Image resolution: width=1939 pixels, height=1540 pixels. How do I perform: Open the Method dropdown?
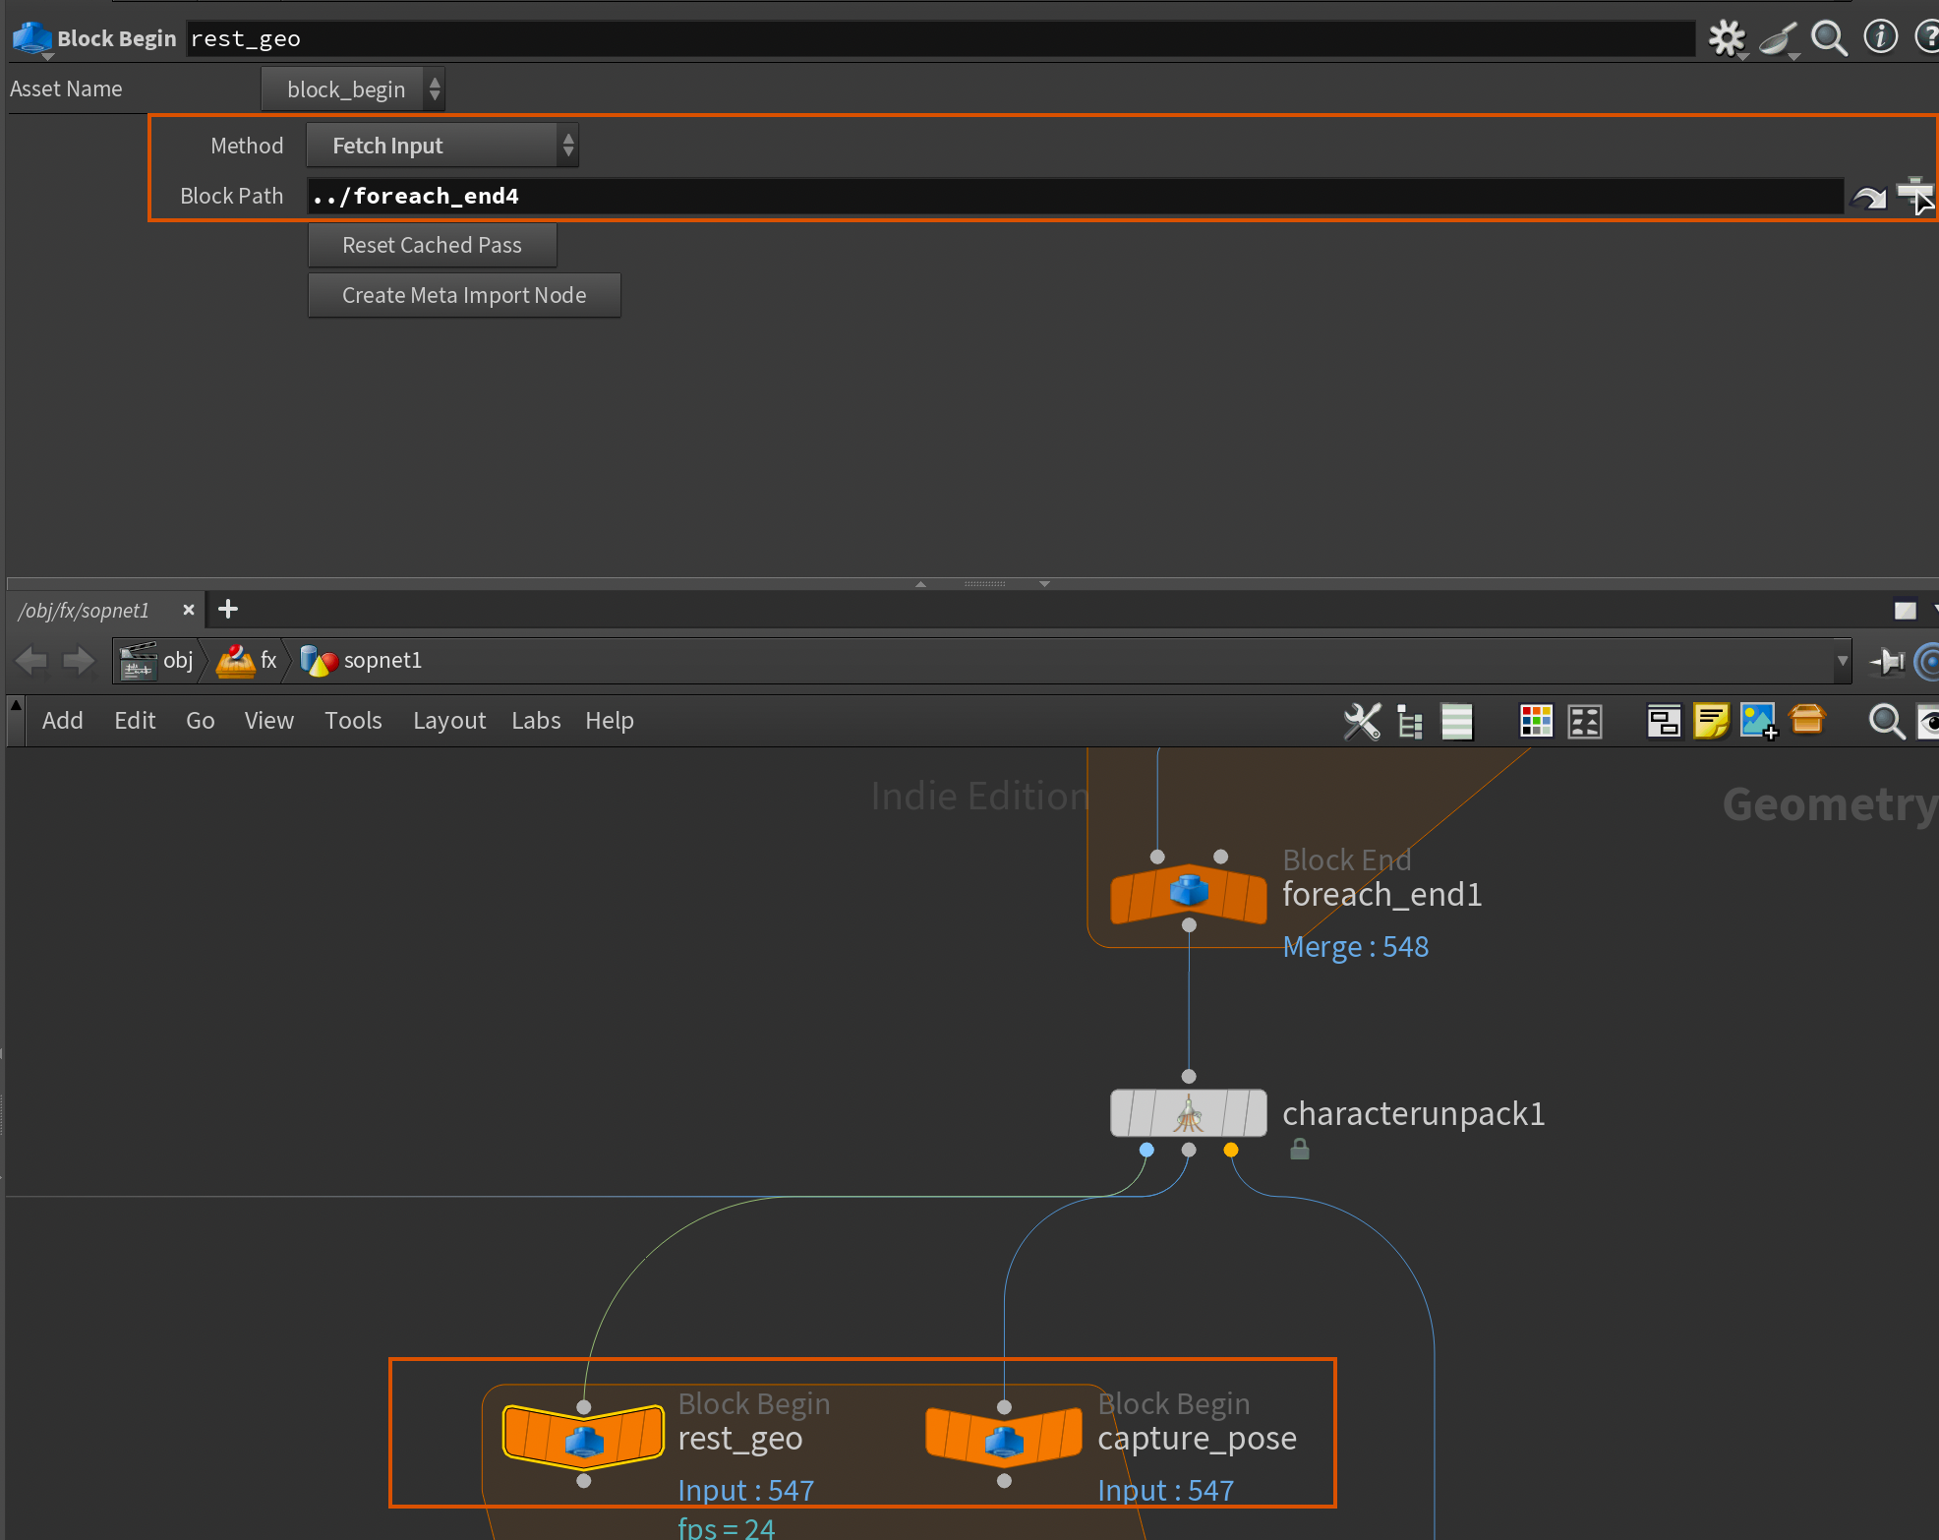coord(441,146)
